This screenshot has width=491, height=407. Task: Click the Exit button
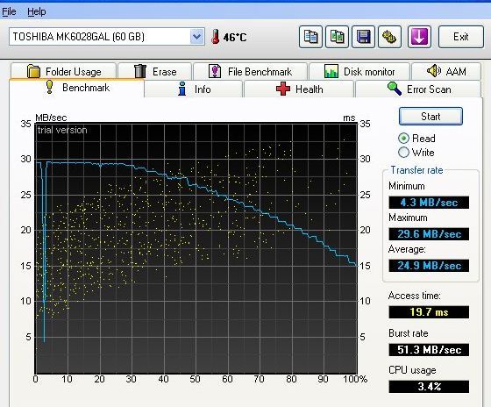click(461, 37)
